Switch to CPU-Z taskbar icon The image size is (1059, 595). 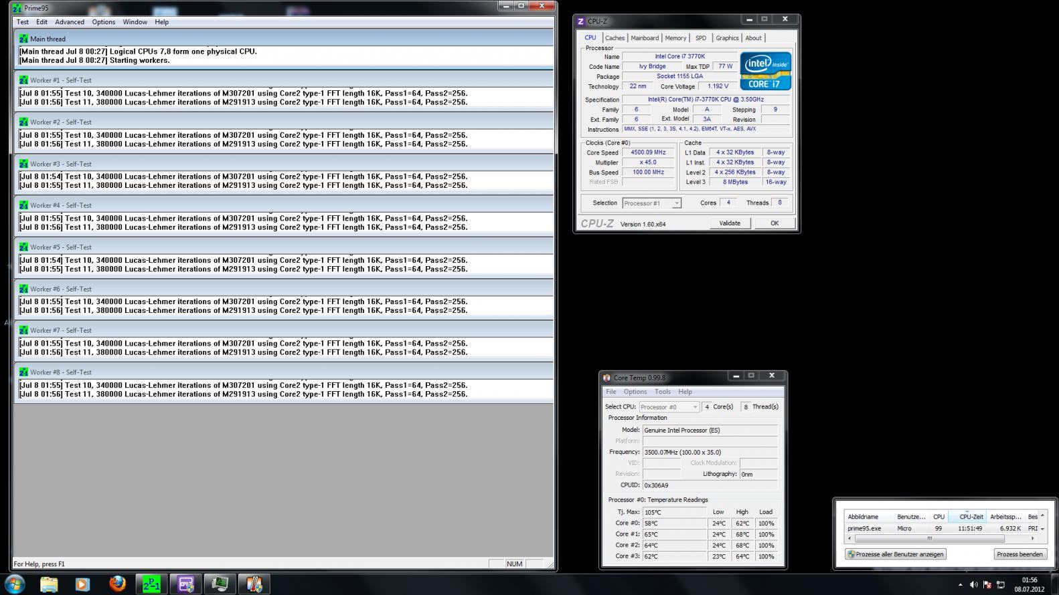(186, 584)
